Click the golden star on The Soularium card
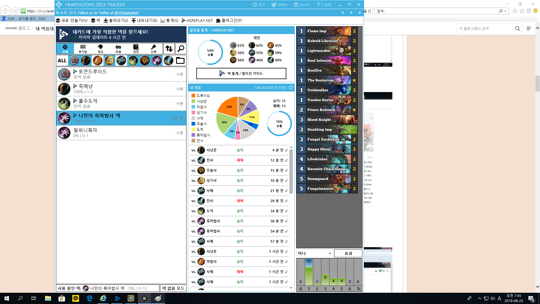The image size is (540, 304). [x=354, y=80]
